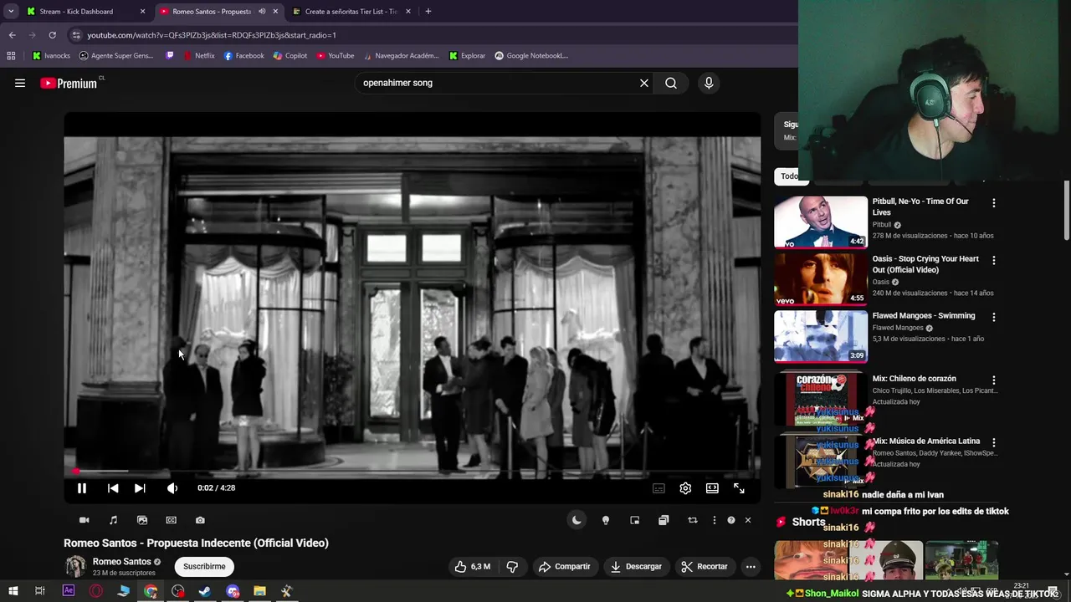Open the tab search dropdown arrow
The height and width of the screenshot is (602, 1071).
click(x=11, y=12)
